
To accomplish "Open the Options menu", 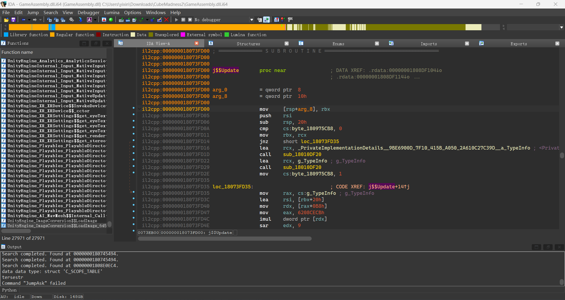I will tap(133, 12).
